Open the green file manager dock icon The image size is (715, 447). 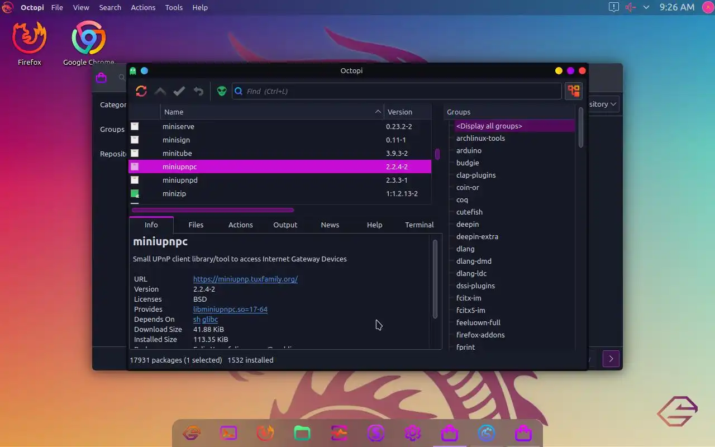point(302,433)
